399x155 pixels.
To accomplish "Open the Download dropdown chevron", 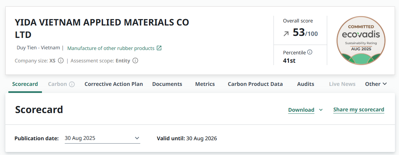I will tap(321, 110).
